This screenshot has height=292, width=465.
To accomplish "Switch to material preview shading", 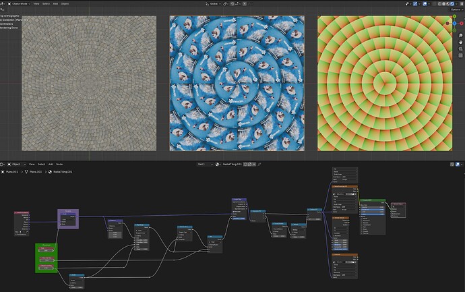I will [x=447, y=4].
